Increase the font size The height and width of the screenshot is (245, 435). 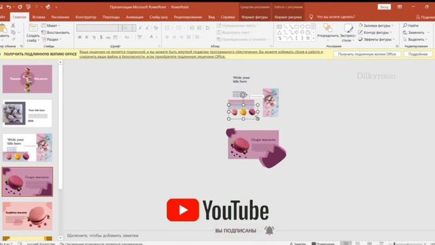(x=140, y=28)
